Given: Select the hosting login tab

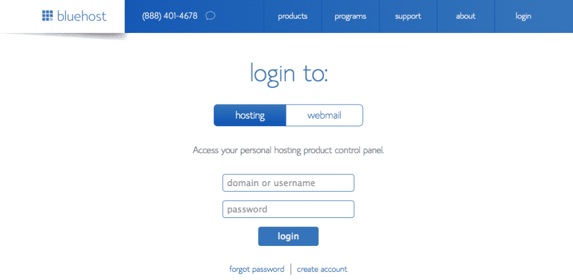Looking at the screenshot, I should click(250, 116).
